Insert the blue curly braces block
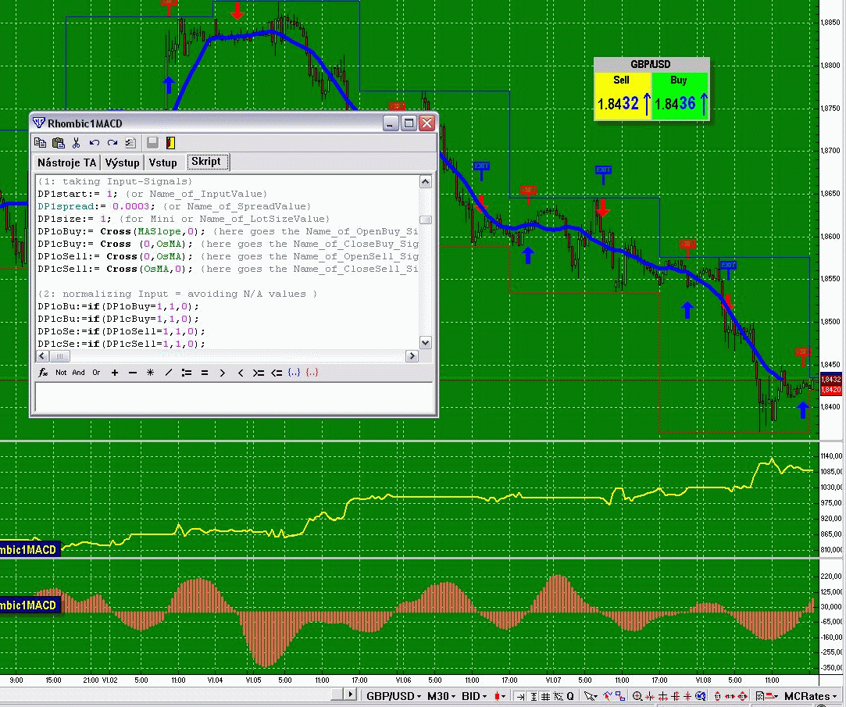This screenshot has height=707, width=846. pyautogui.click(x=294, y=373)
